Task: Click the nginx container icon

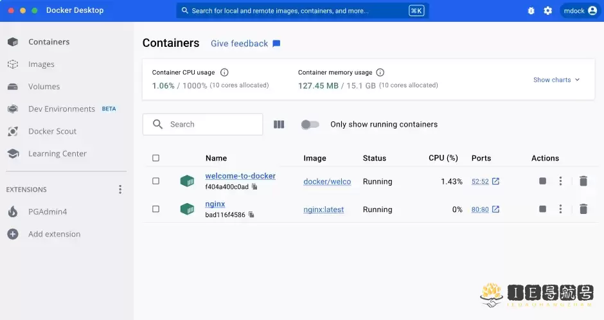Action: pyautogui.click(x=187, y=209)
